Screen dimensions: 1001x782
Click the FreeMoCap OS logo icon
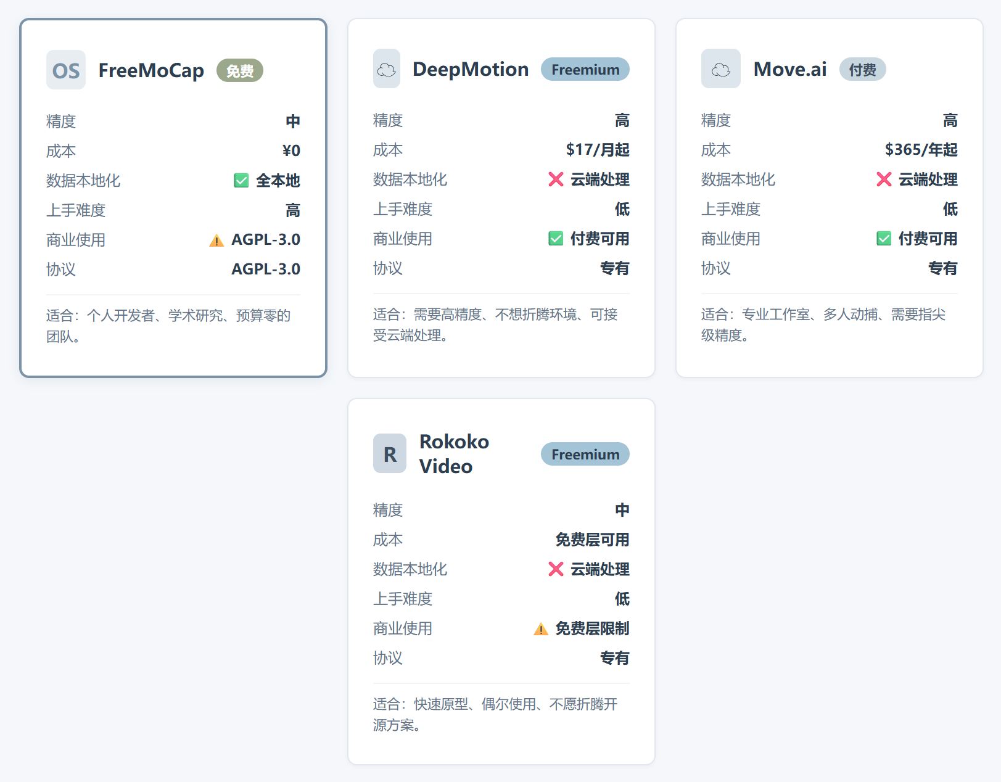coord(66,70)
